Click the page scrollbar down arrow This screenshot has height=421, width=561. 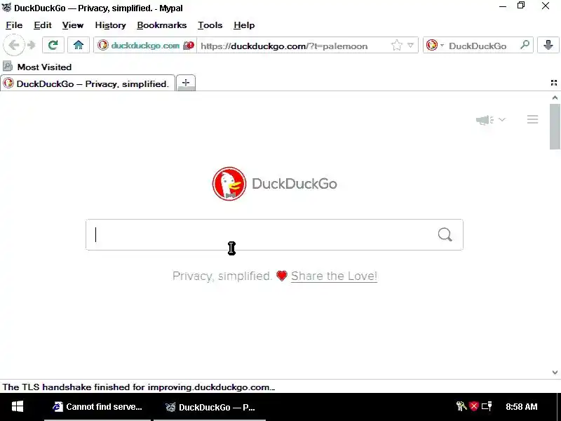555,373
